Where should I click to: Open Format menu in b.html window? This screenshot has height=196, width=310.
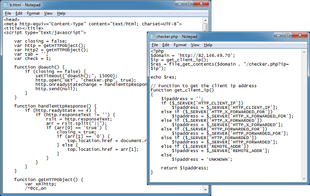[33, 13]
